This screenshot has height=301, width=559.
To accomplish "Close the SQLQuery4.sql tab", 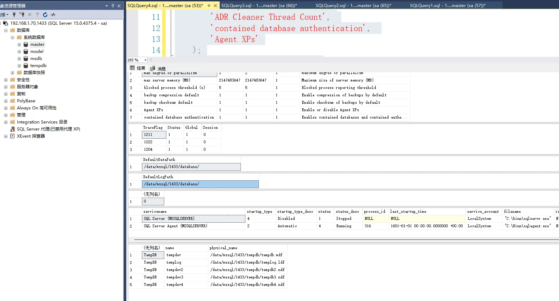I will (215, 6).
